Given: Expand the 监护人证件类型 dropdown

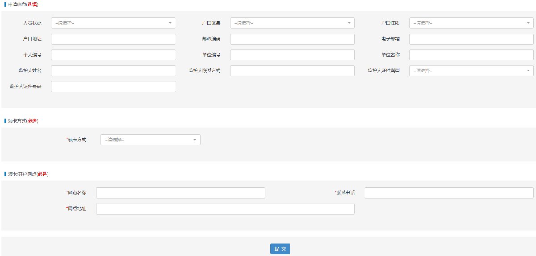Looking at the screenshot, I should [x=471, y=71].
